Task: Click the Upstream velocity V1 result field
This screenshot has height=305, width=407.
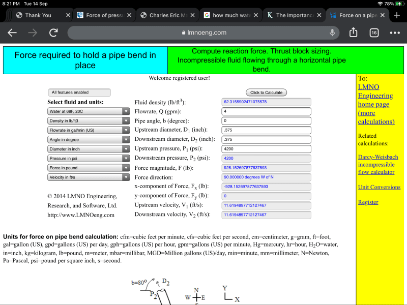Action: coord(266,205)
